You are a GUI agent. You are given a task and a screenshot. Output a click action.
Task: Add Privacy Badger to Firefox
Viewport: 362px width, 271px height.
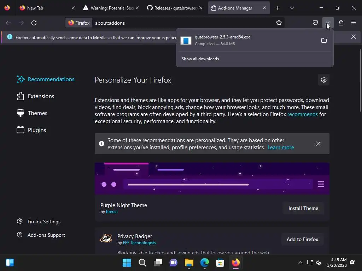pos(303,240)
